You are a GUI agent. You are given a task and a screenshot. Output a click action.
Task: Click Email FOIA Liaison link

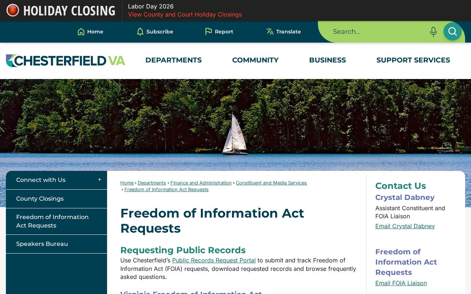tap(401, 283)
